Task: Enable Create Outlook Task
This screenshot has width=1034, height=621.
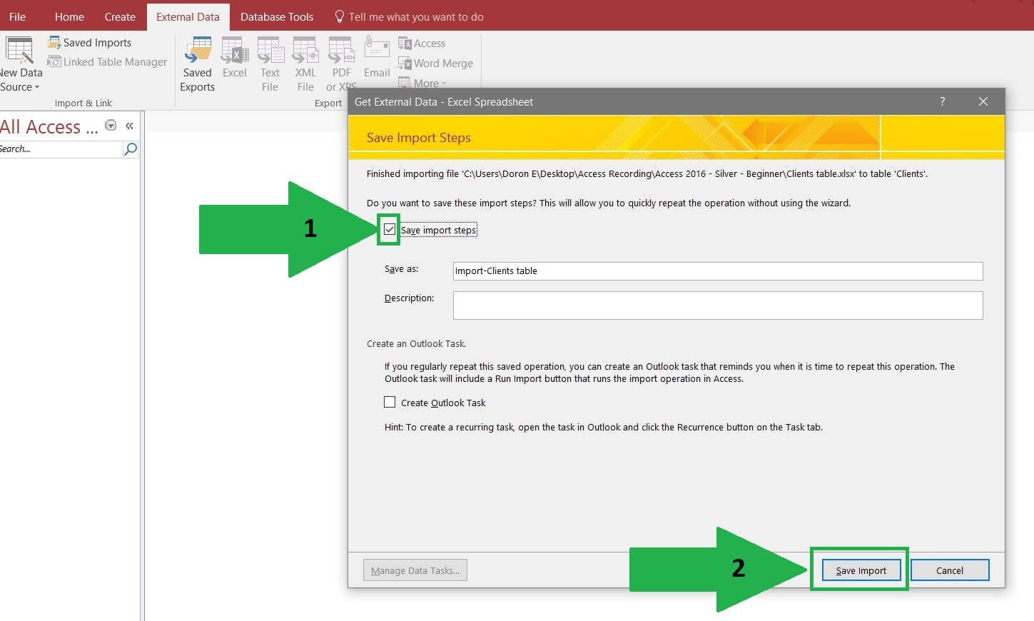Action: 390,402
